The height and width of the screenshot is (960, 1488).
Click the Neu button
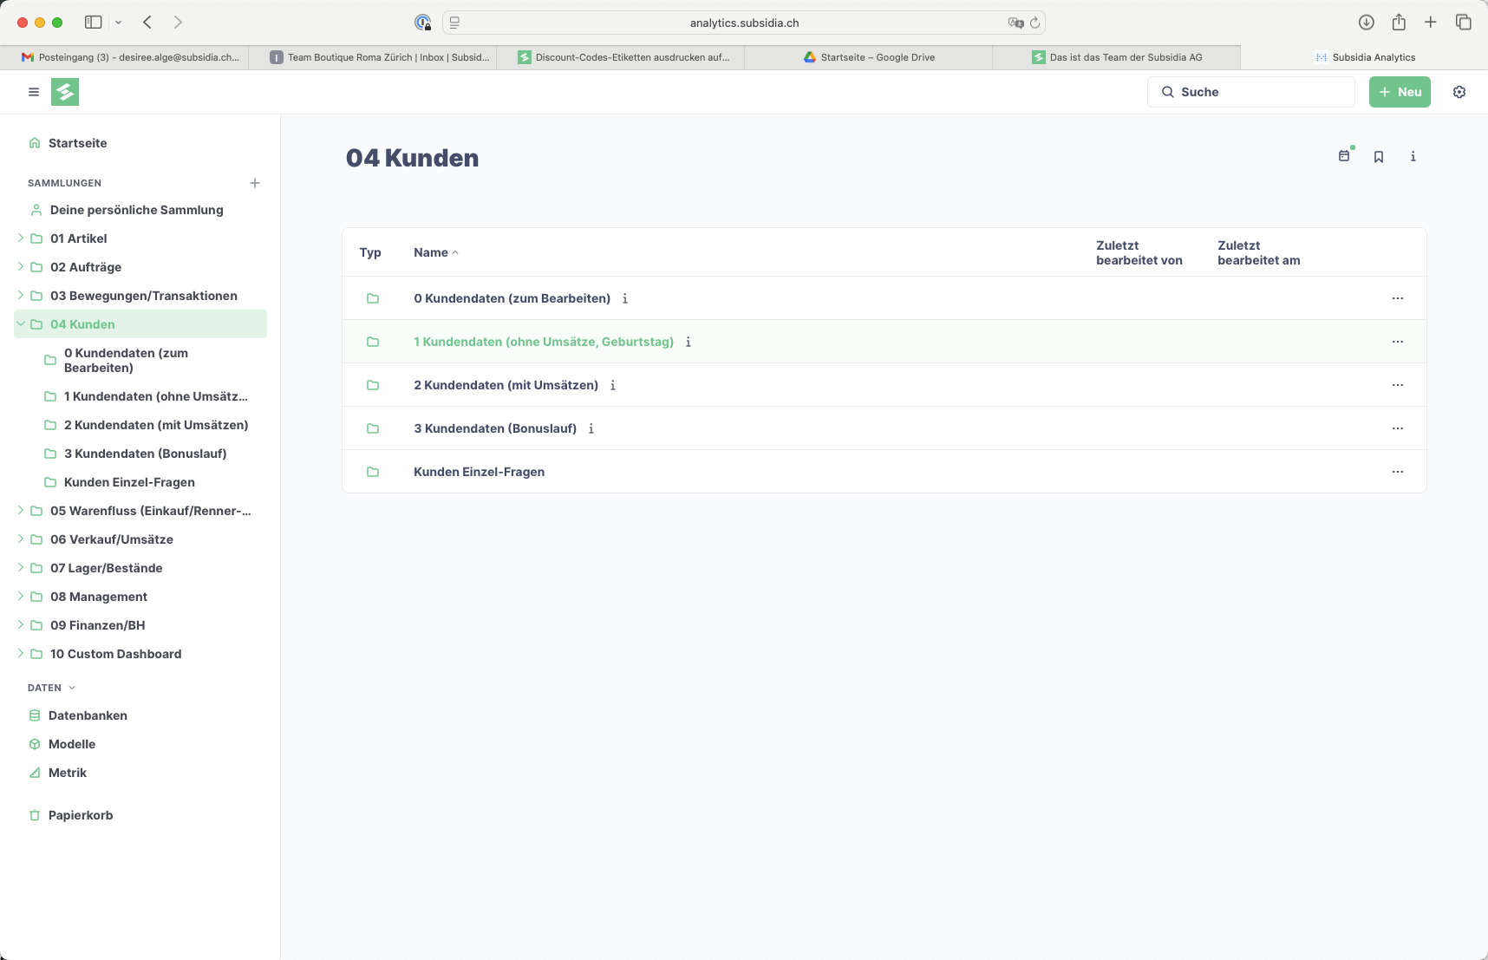click(x=1400, y=92)
